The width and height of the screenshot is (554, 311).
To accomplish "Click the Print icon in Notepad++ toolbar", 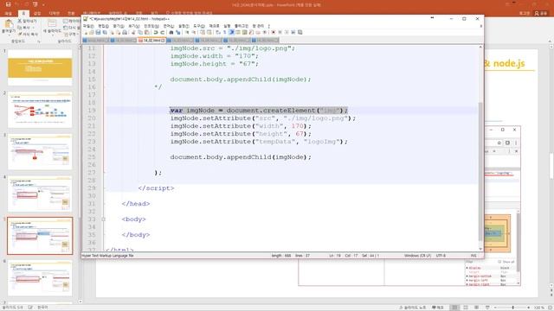I will (125, 33).
